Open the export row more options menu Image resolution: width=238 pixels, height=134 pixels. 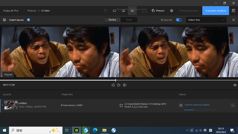pos(233,105)
